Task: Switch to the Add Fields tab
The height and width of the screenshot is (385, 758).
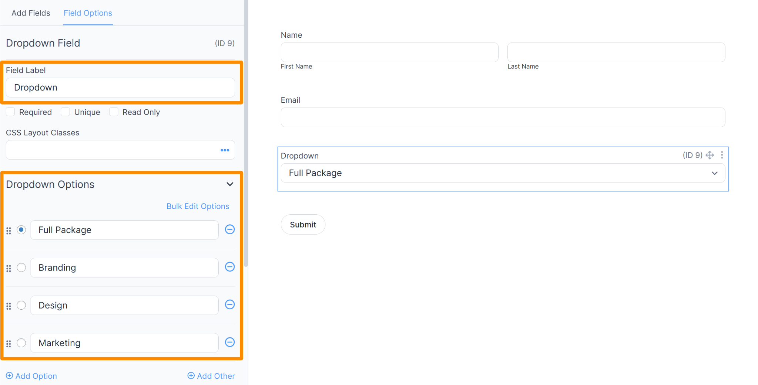Action: 31,13
